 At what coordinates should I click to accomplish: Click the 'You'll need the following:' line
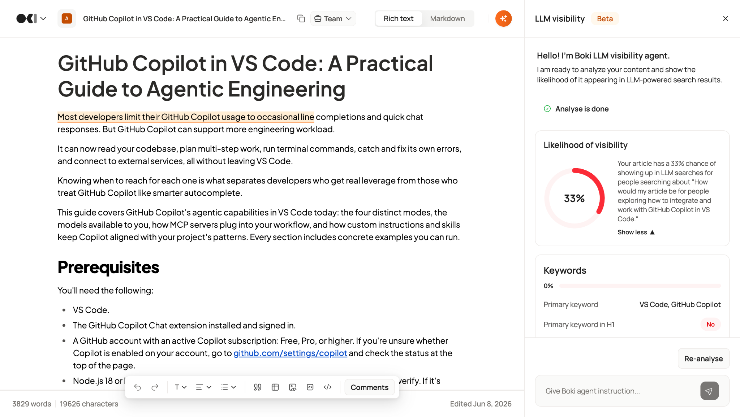106,291
